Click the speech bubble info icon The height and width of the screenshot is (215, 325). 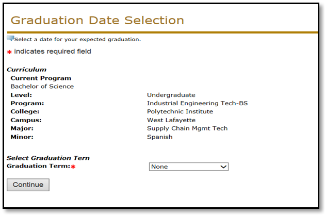coord(10,38)
